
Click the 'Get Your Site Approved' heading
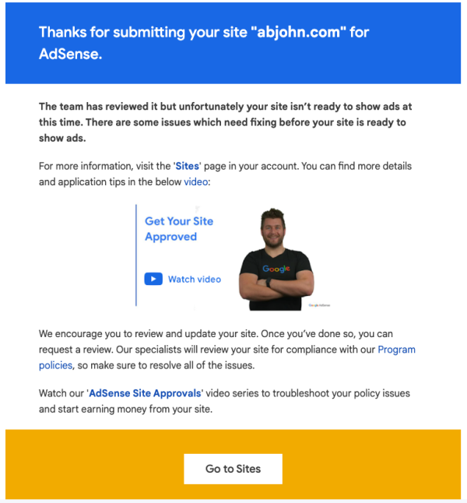pyautogui.click(x=178, y=229)
